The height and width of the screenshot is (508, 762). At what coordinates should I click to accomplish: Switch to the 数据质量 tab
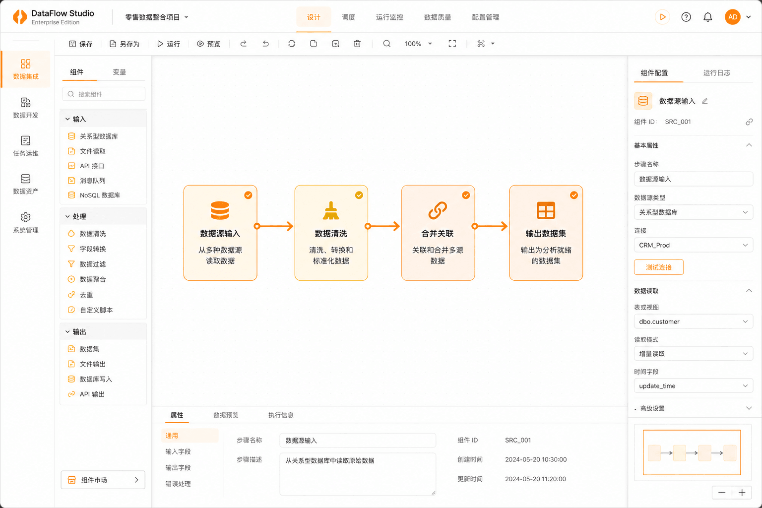438,17
